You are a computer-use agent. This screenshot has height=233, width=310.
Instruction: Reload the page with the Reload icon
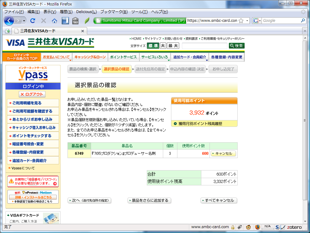33,21
